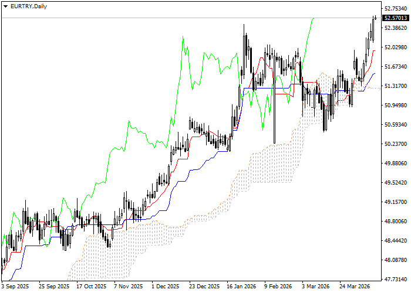Click the 24 Mar 2026 date label

tap(355, 287)
